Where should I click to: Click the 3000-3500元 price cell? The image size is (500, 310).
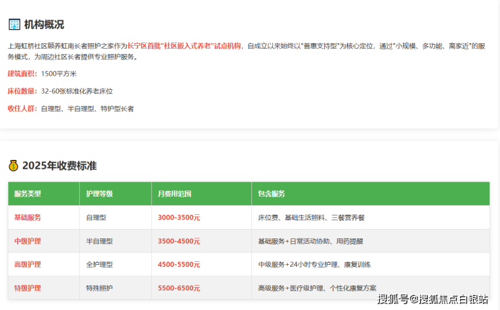click(x=179, y=217)
